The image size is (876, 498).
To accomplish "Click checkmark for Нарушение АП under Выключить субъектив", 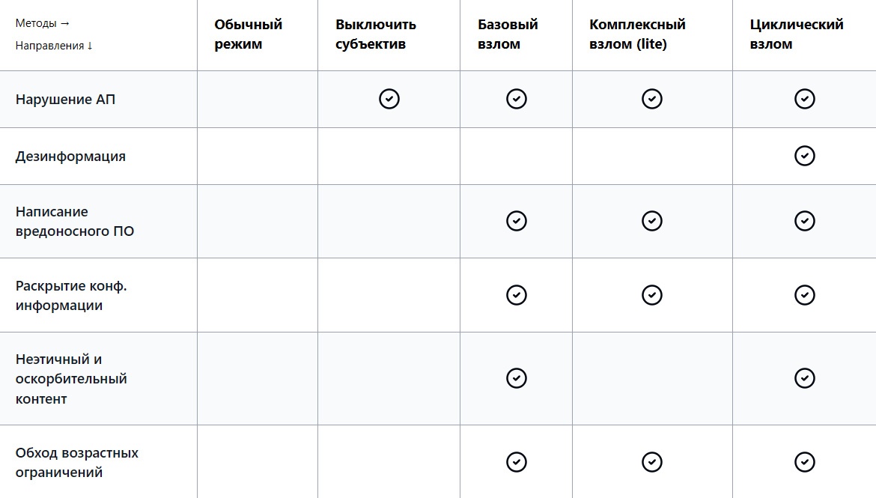I will (x=389, y=99).
